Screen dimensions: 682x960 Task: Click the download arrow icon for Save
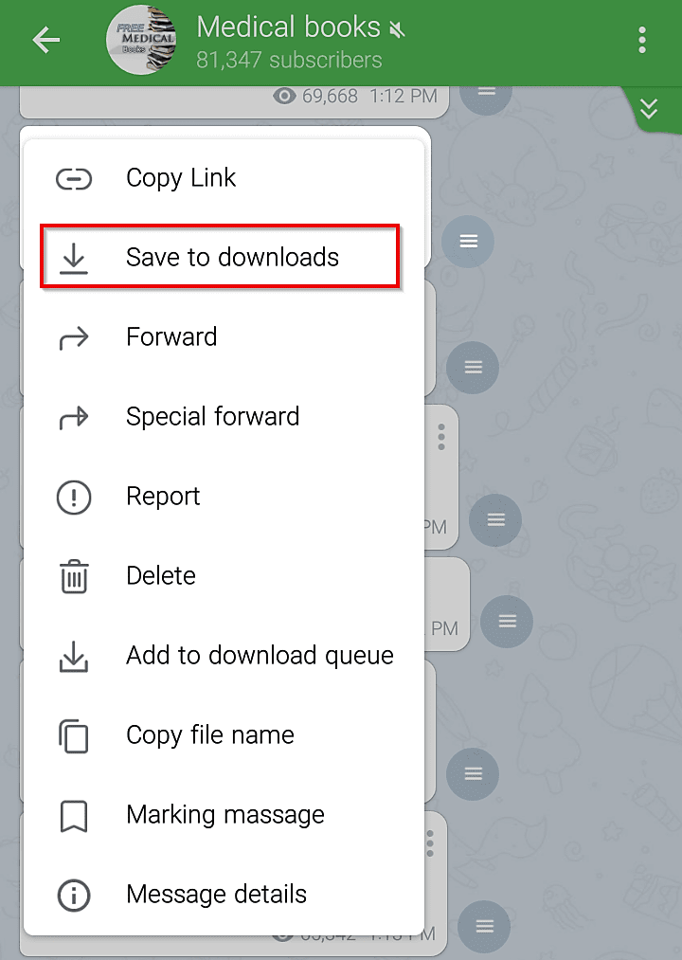74,259
